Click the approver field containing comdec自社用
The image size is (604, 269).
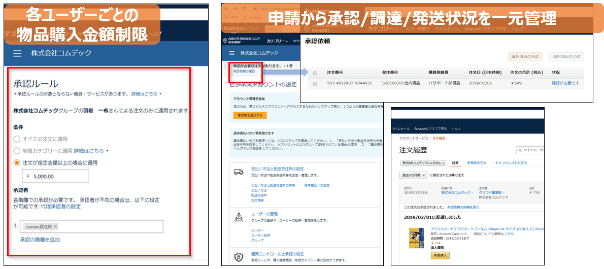[x=92, y=226]
